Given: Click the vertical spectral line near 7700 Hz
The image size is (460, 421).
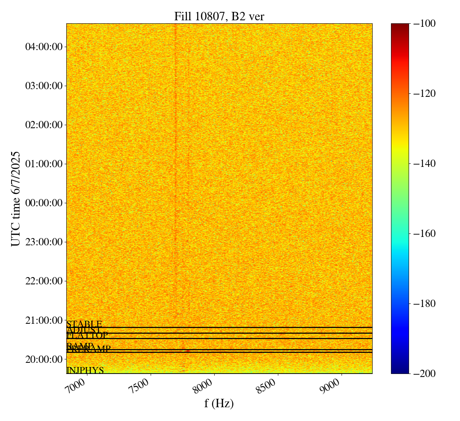Looking at the screenshot, I should pos(176,153).
